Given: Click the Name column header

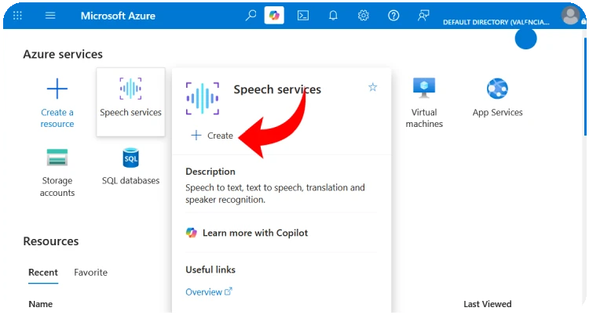Looking at the screenshot, I should point(41,304).
